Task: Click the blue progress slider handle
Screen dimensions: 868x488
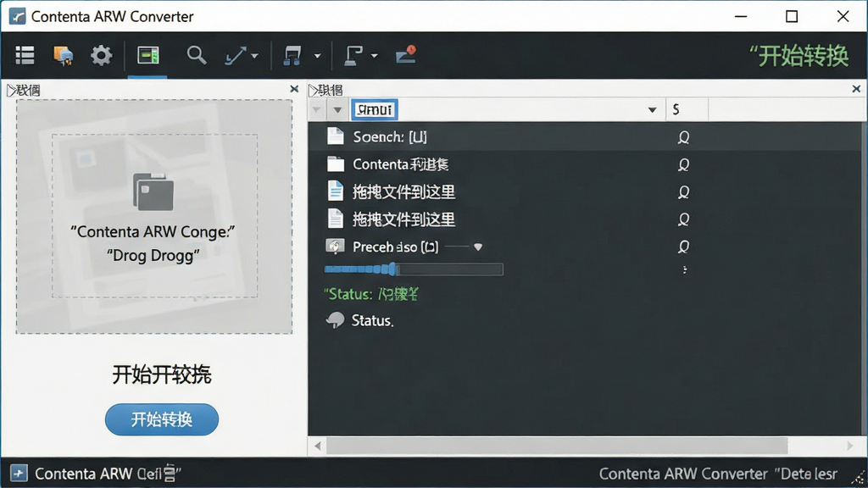Action: 392,269
